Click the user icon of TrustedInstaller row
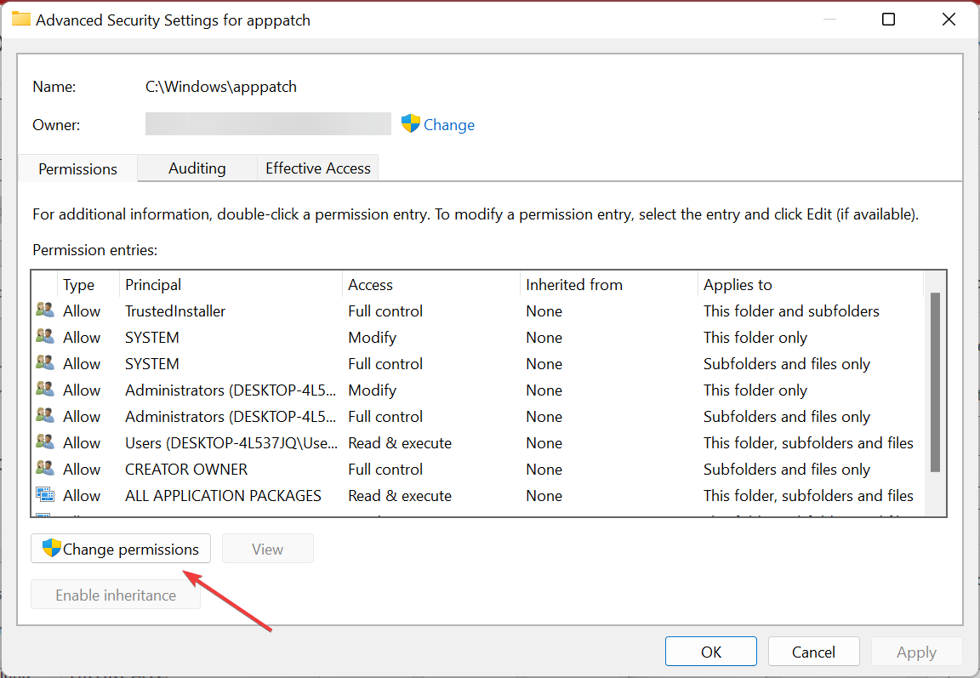The image size is (980, 678). [44, 310]
